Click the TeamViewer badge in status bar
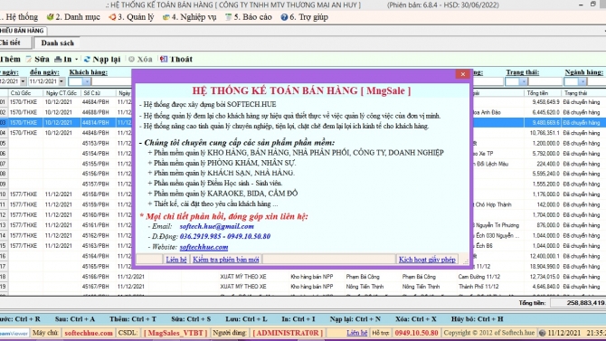Image resolution: width=606 pixels, height=341 pixels. pos(14,333)
